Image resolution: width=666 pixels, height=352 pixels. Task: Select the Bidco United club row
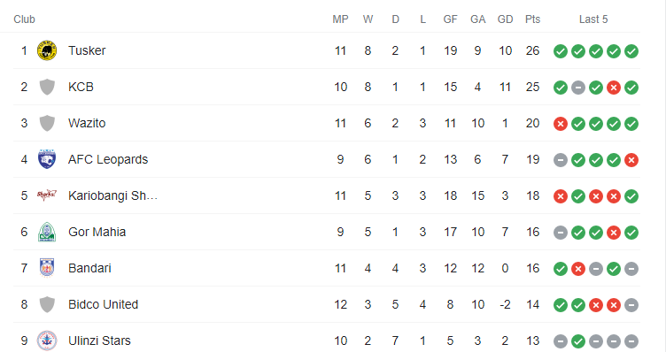click(327, 304)
